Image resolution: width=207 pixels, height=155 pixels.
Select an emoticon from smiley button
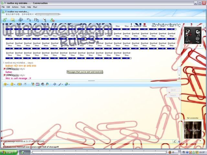tap(5, 84)
